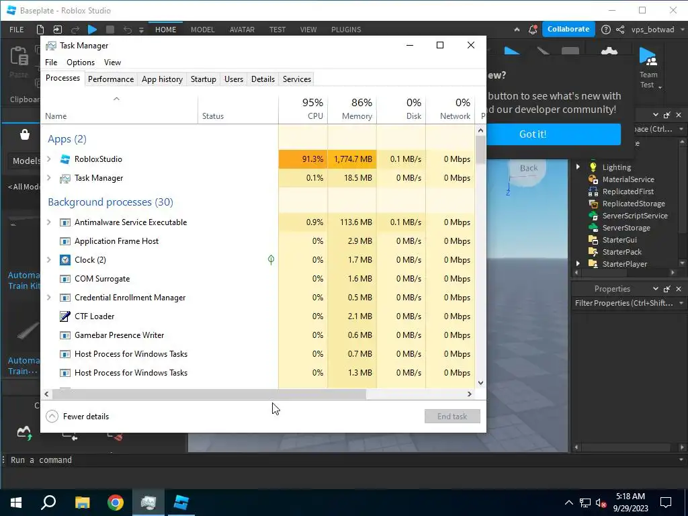
Task: Click the End task button
Action: [452, 417]
